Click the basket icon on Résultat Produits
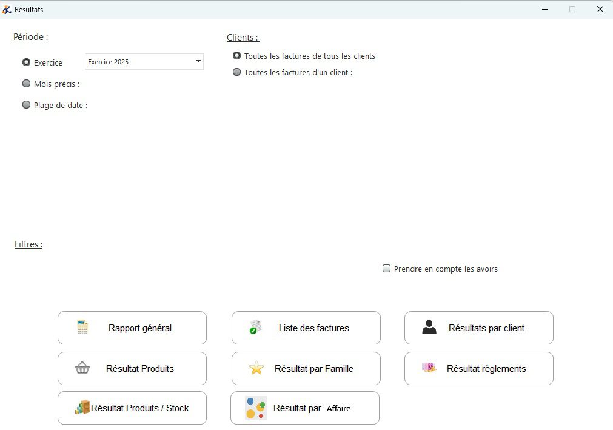613x430 pixels. (82, 368)
